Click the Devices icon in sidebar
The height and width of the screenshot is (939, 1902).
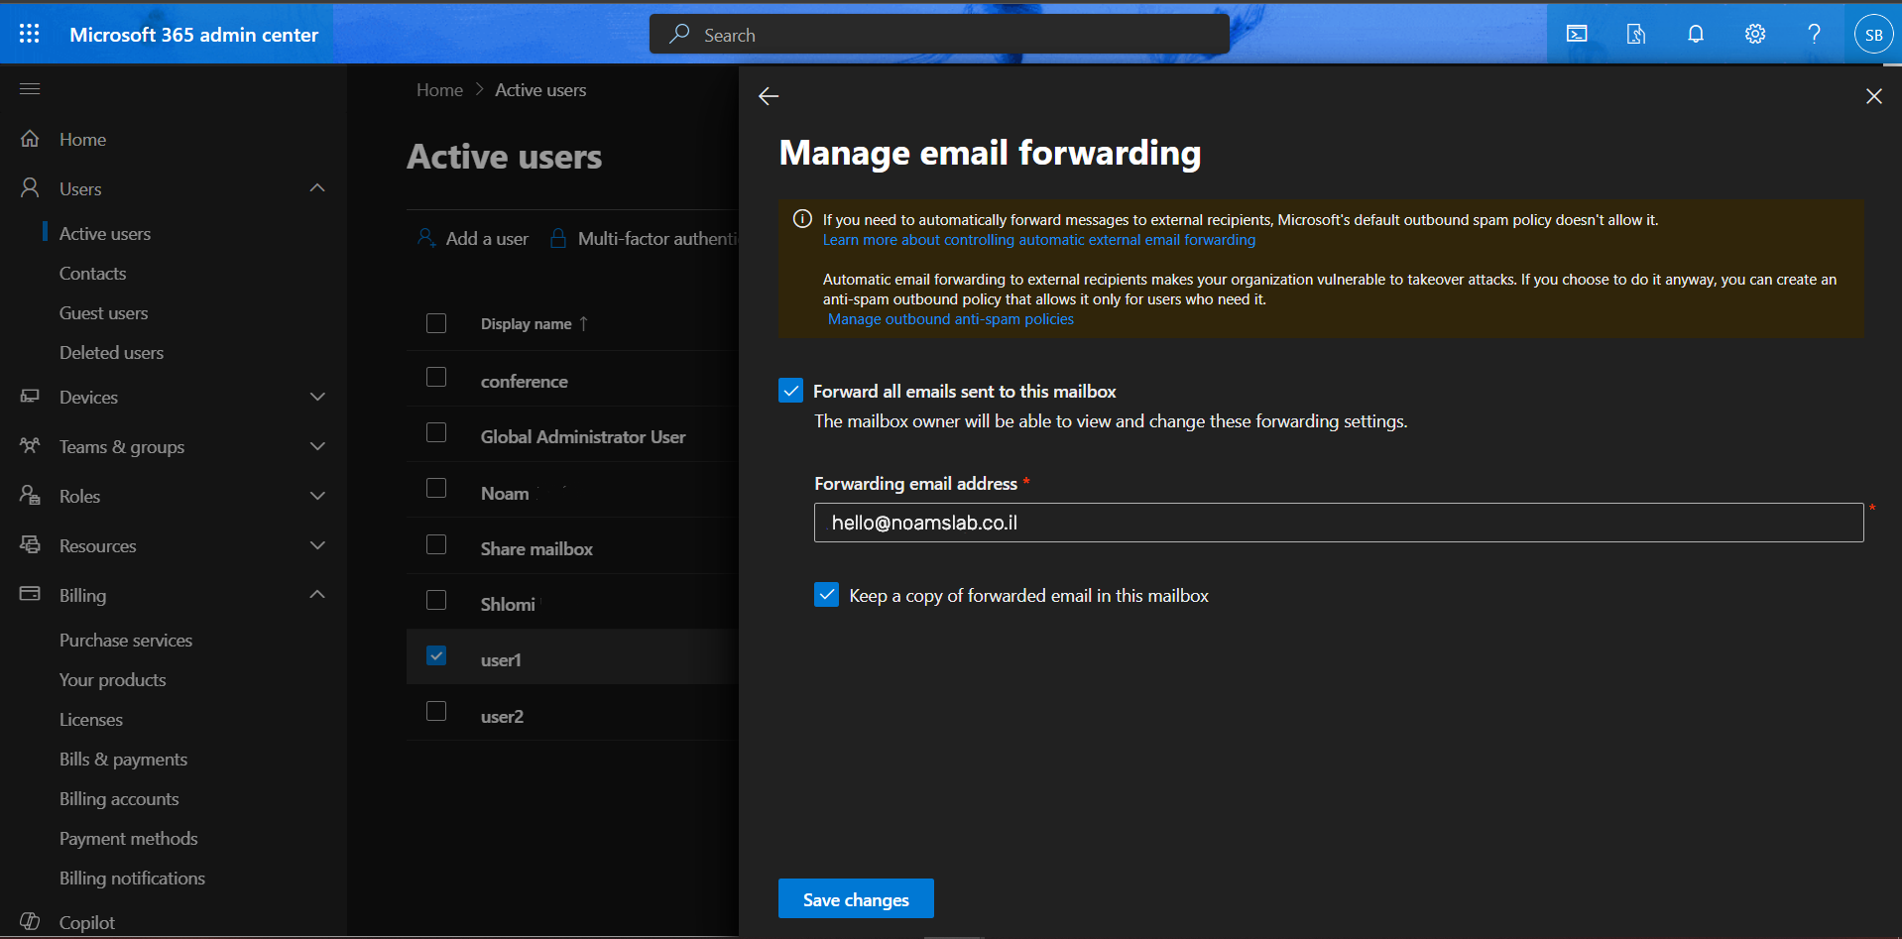(x=30, y=396)
